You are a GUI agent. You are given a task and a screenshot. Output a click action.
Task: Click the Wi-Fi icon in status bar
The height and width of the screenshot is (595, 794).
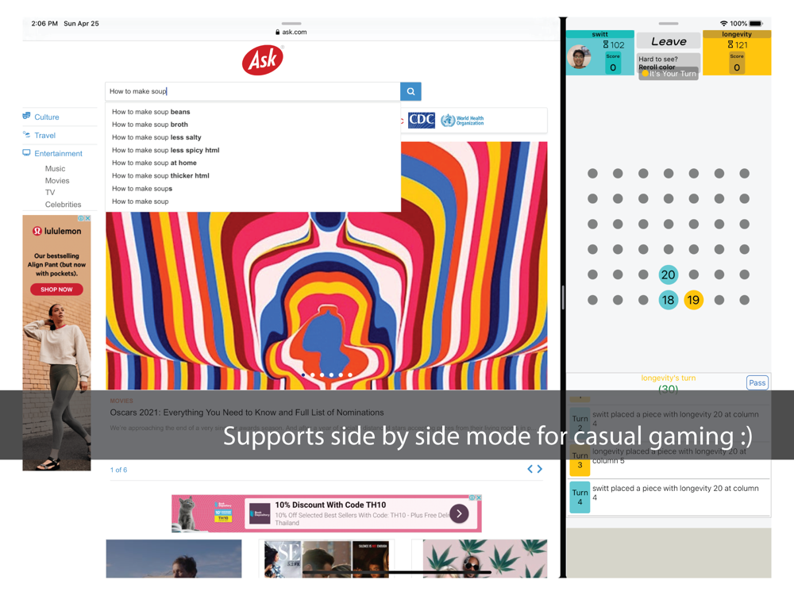click(723, 23)
